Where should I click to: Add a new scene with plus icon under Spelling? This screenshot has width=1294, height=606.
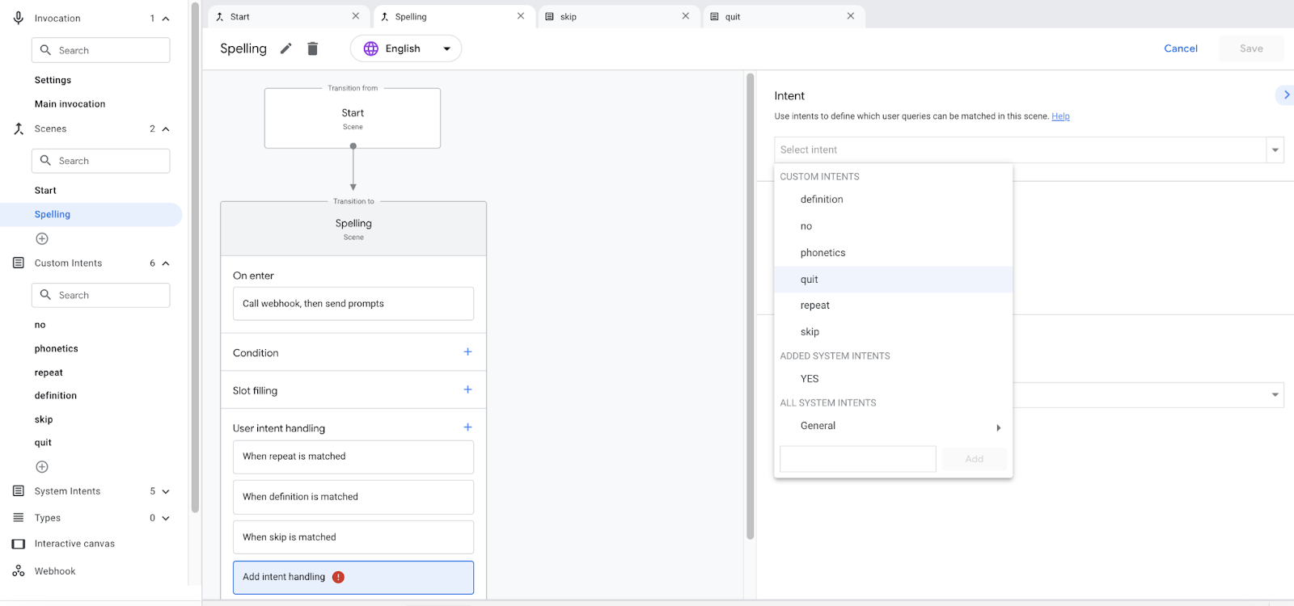point(42,238)
